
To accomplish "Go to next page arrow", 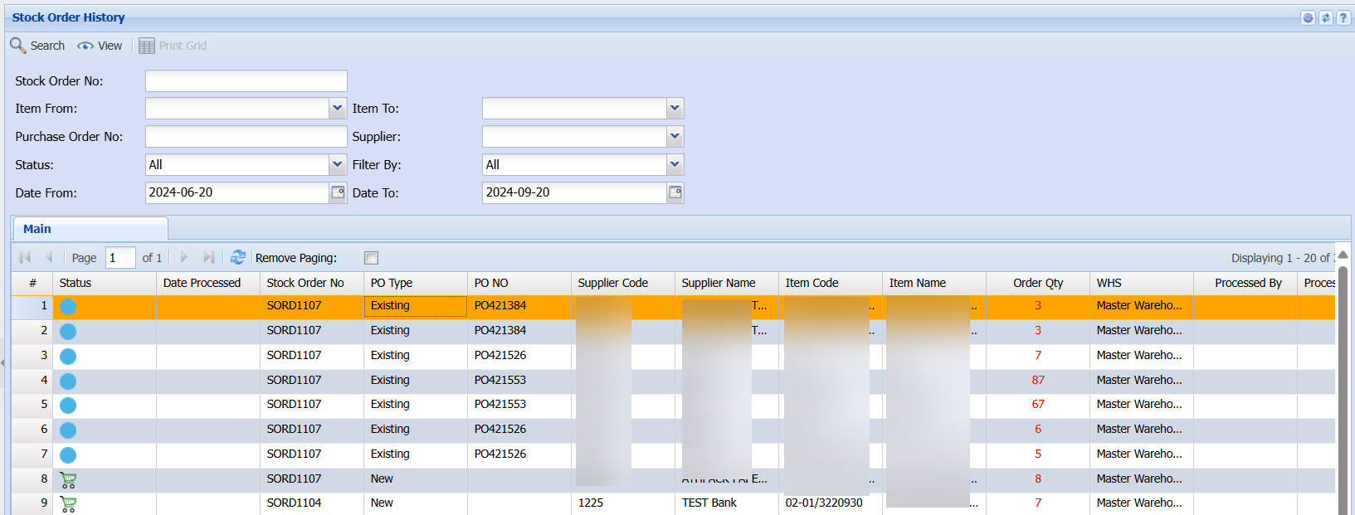I will point(184,258).
